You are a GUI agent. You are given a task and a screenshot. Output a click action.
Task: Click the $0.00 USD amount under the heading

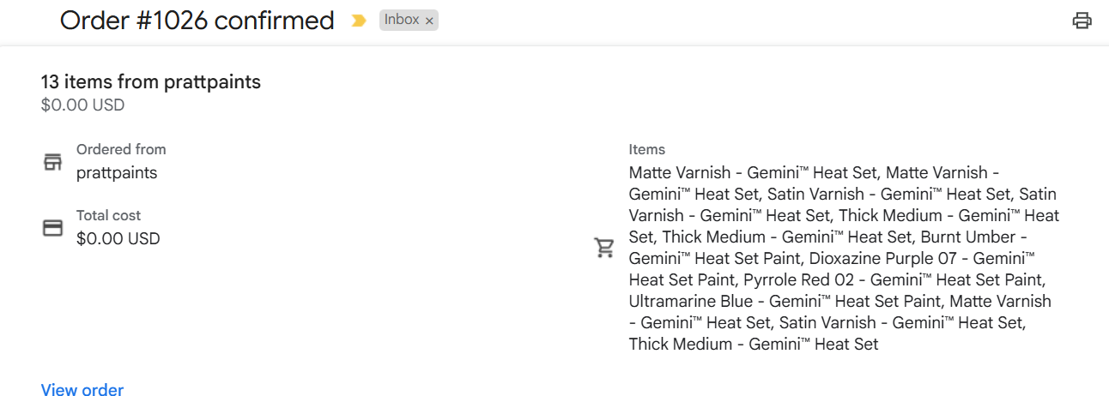83,105
